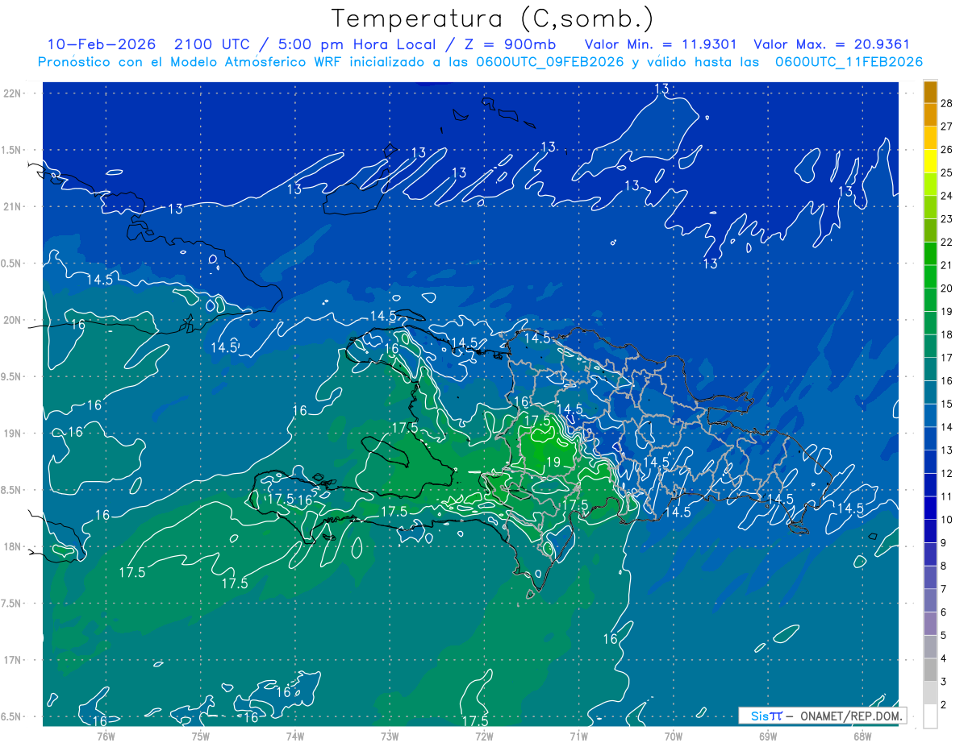Click the green legend swatch between 20 and 21
This screenshot has height=747, width=968.
[x=930, y=276]
